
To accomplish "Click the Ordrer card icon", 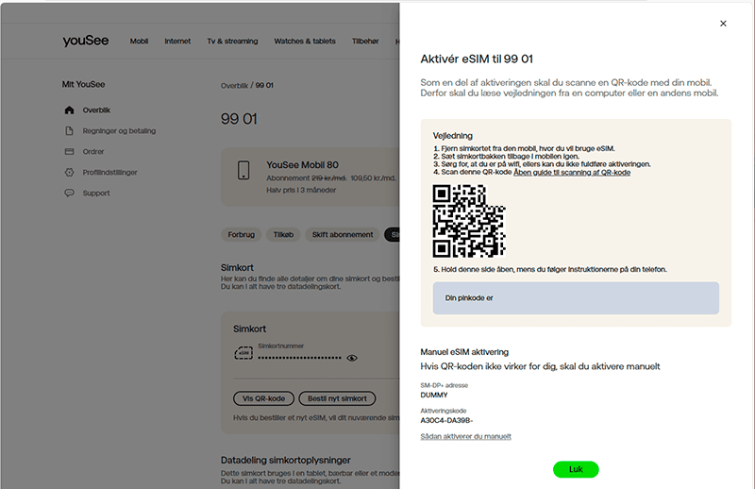I will [x=69, y=152].
